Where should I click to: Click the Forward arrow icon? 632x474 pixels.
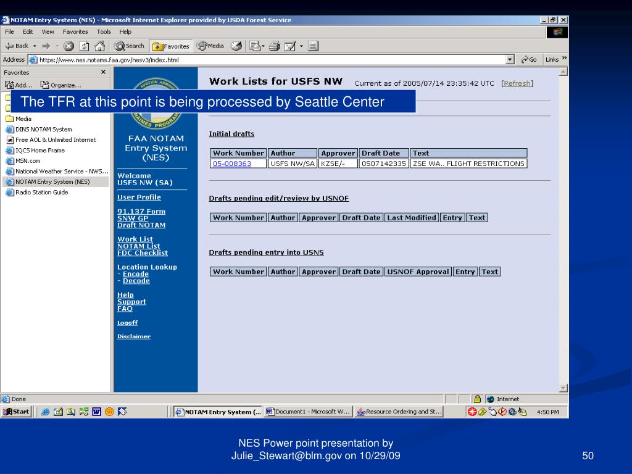(x=46, y=46)
